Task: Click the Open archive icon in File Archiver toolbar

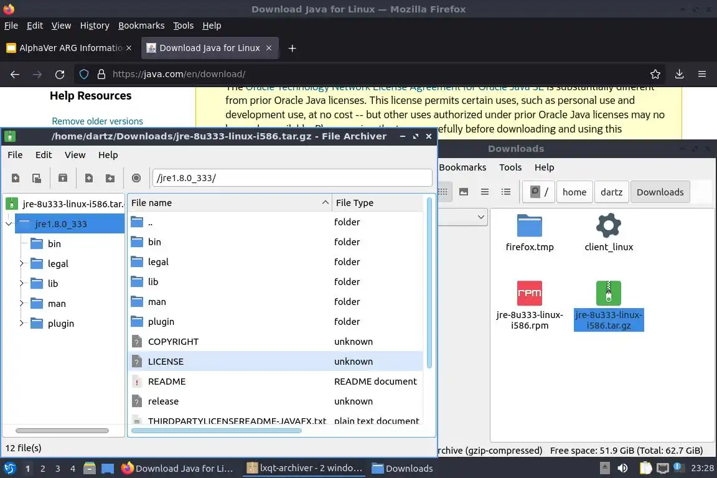Action: coord(37,178)
